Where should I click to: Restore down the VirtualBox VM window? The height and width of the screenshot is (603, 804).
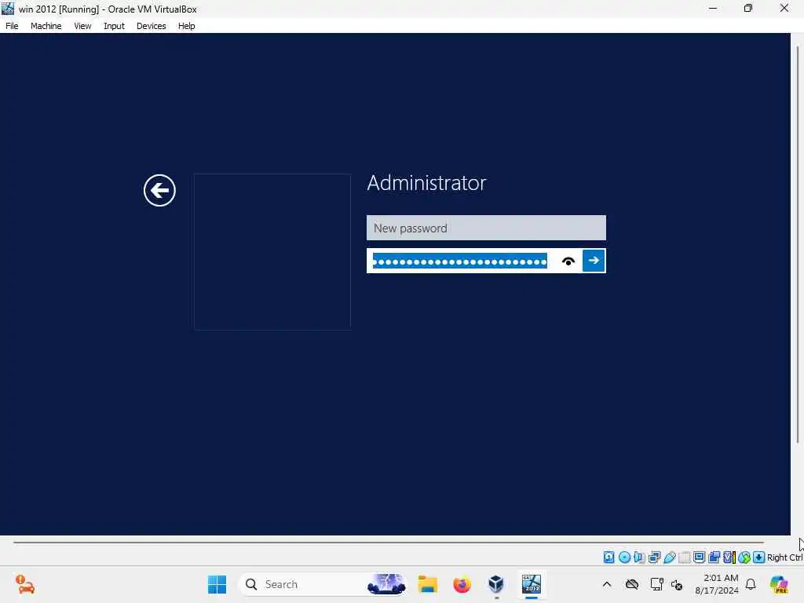[748, 9]
